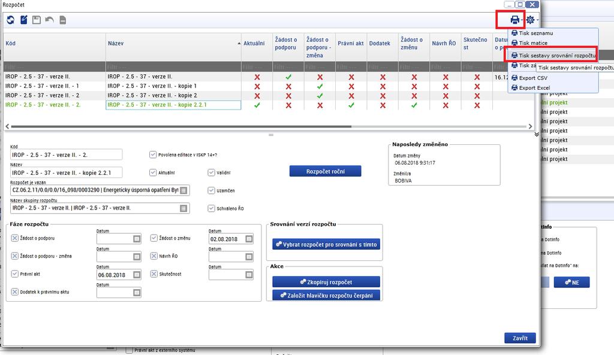The width and height of the screenshot is (614, 355).
Task: Click the green check in first row Žádost o podporu
Action: coord(288,77)
